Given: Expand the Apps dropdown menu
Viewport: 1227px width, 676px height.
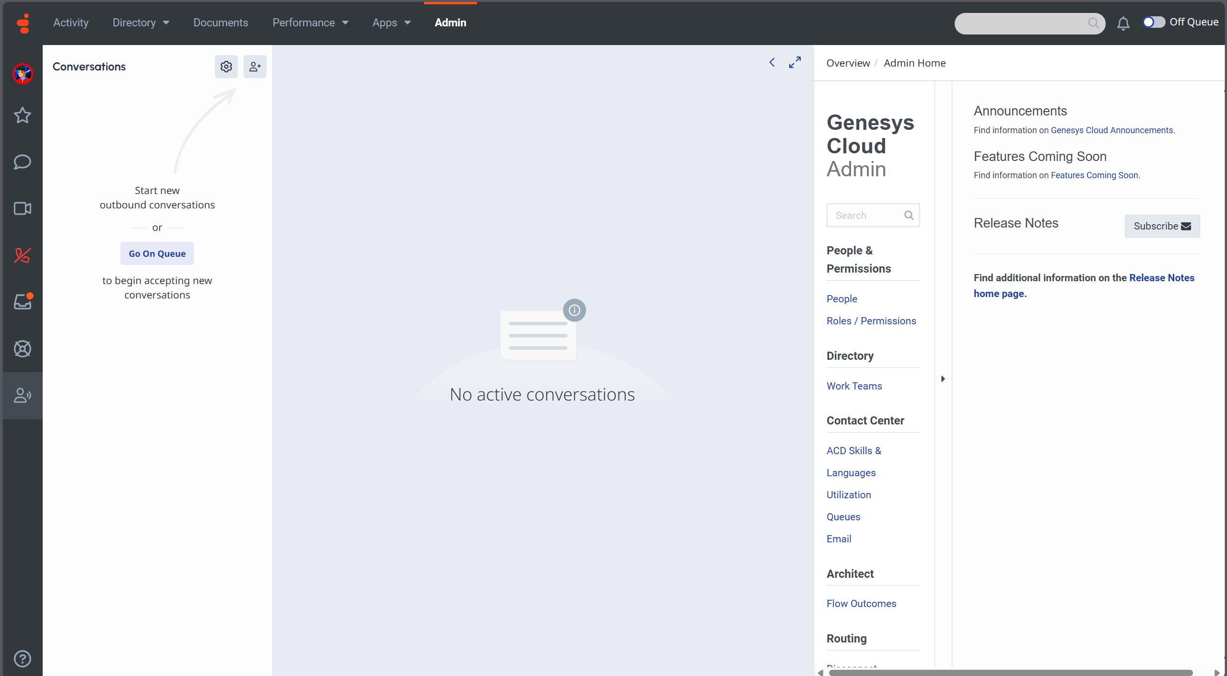Looking at the screenshot, I should tap(391, 23).
